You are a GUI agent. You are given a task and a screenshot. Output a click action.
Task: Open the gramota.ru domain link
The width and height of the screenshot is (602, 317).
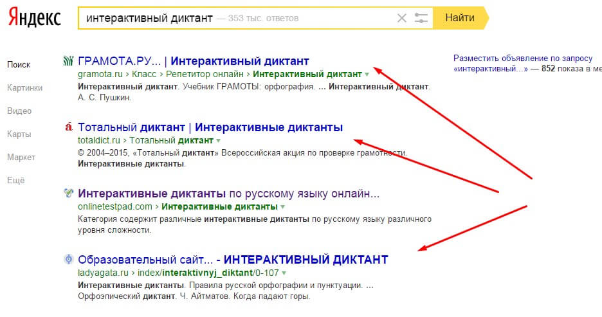[100, 74]
